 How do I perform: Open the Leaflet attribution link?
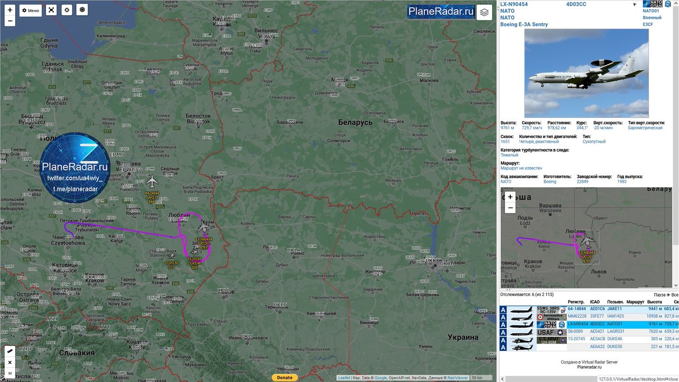344,378
